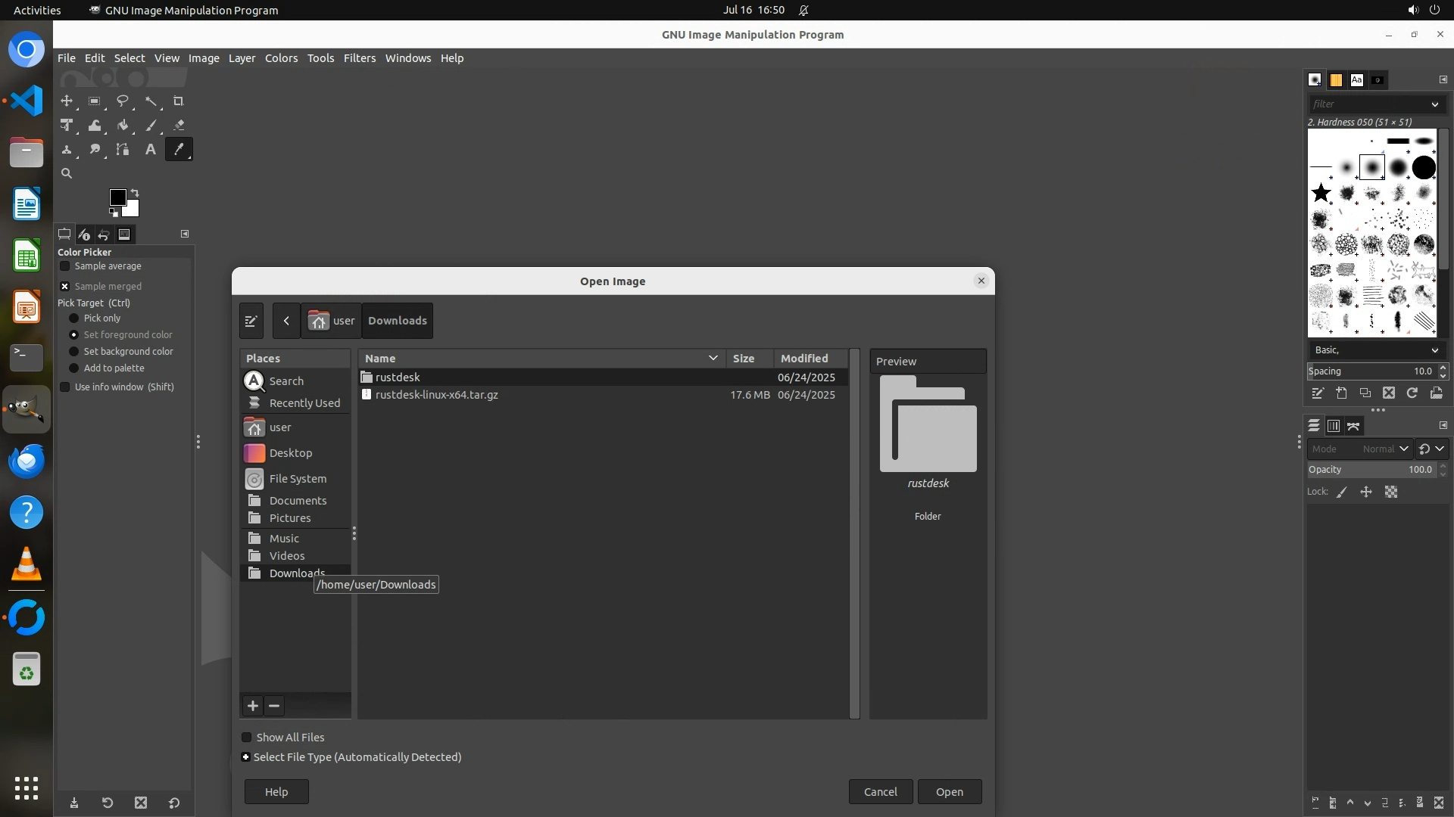Click the refresh brushes icon
Screen dimensions: 1454x817
click(1412, 393)
